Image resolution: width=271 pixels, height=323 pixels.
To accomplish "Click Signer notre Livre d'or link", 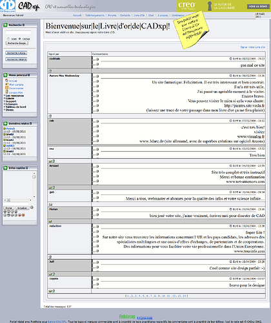I will (x=253, y=47).
